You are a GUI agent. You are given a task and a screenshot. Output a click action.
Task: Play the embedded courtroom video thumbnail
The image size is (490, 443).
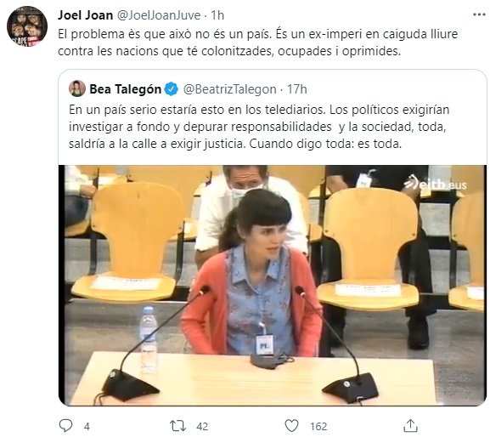click(273, 286)
